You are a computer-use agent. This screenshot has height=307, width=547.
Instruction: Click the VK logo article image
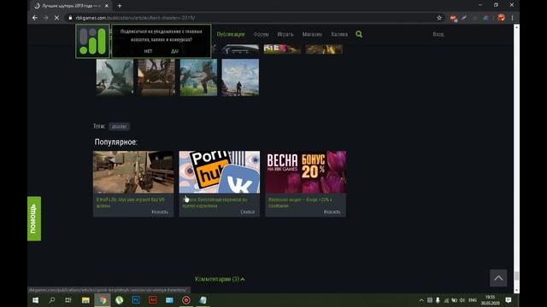tap(220, 172)
